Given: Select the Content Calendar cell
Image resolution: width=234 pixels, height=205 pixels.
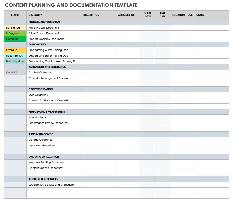Looking at the screenshot, I should coord(54,73).
